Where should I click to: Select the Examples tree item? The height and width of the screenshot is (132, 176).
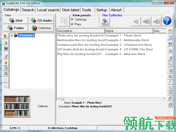click(27, 35)
